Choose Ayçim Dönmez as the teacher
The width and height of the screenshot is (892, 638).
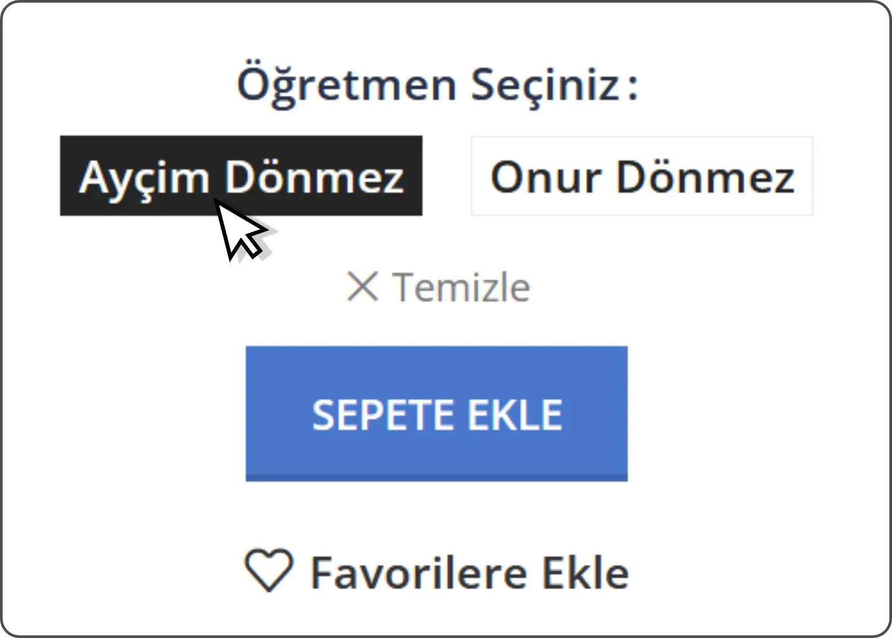[x=241, y=176]
